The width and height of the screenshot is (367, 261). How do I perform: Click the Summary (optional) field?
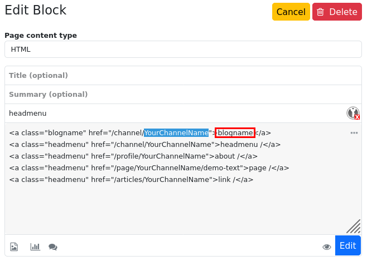pyautogui.click(x=183, y=95)
